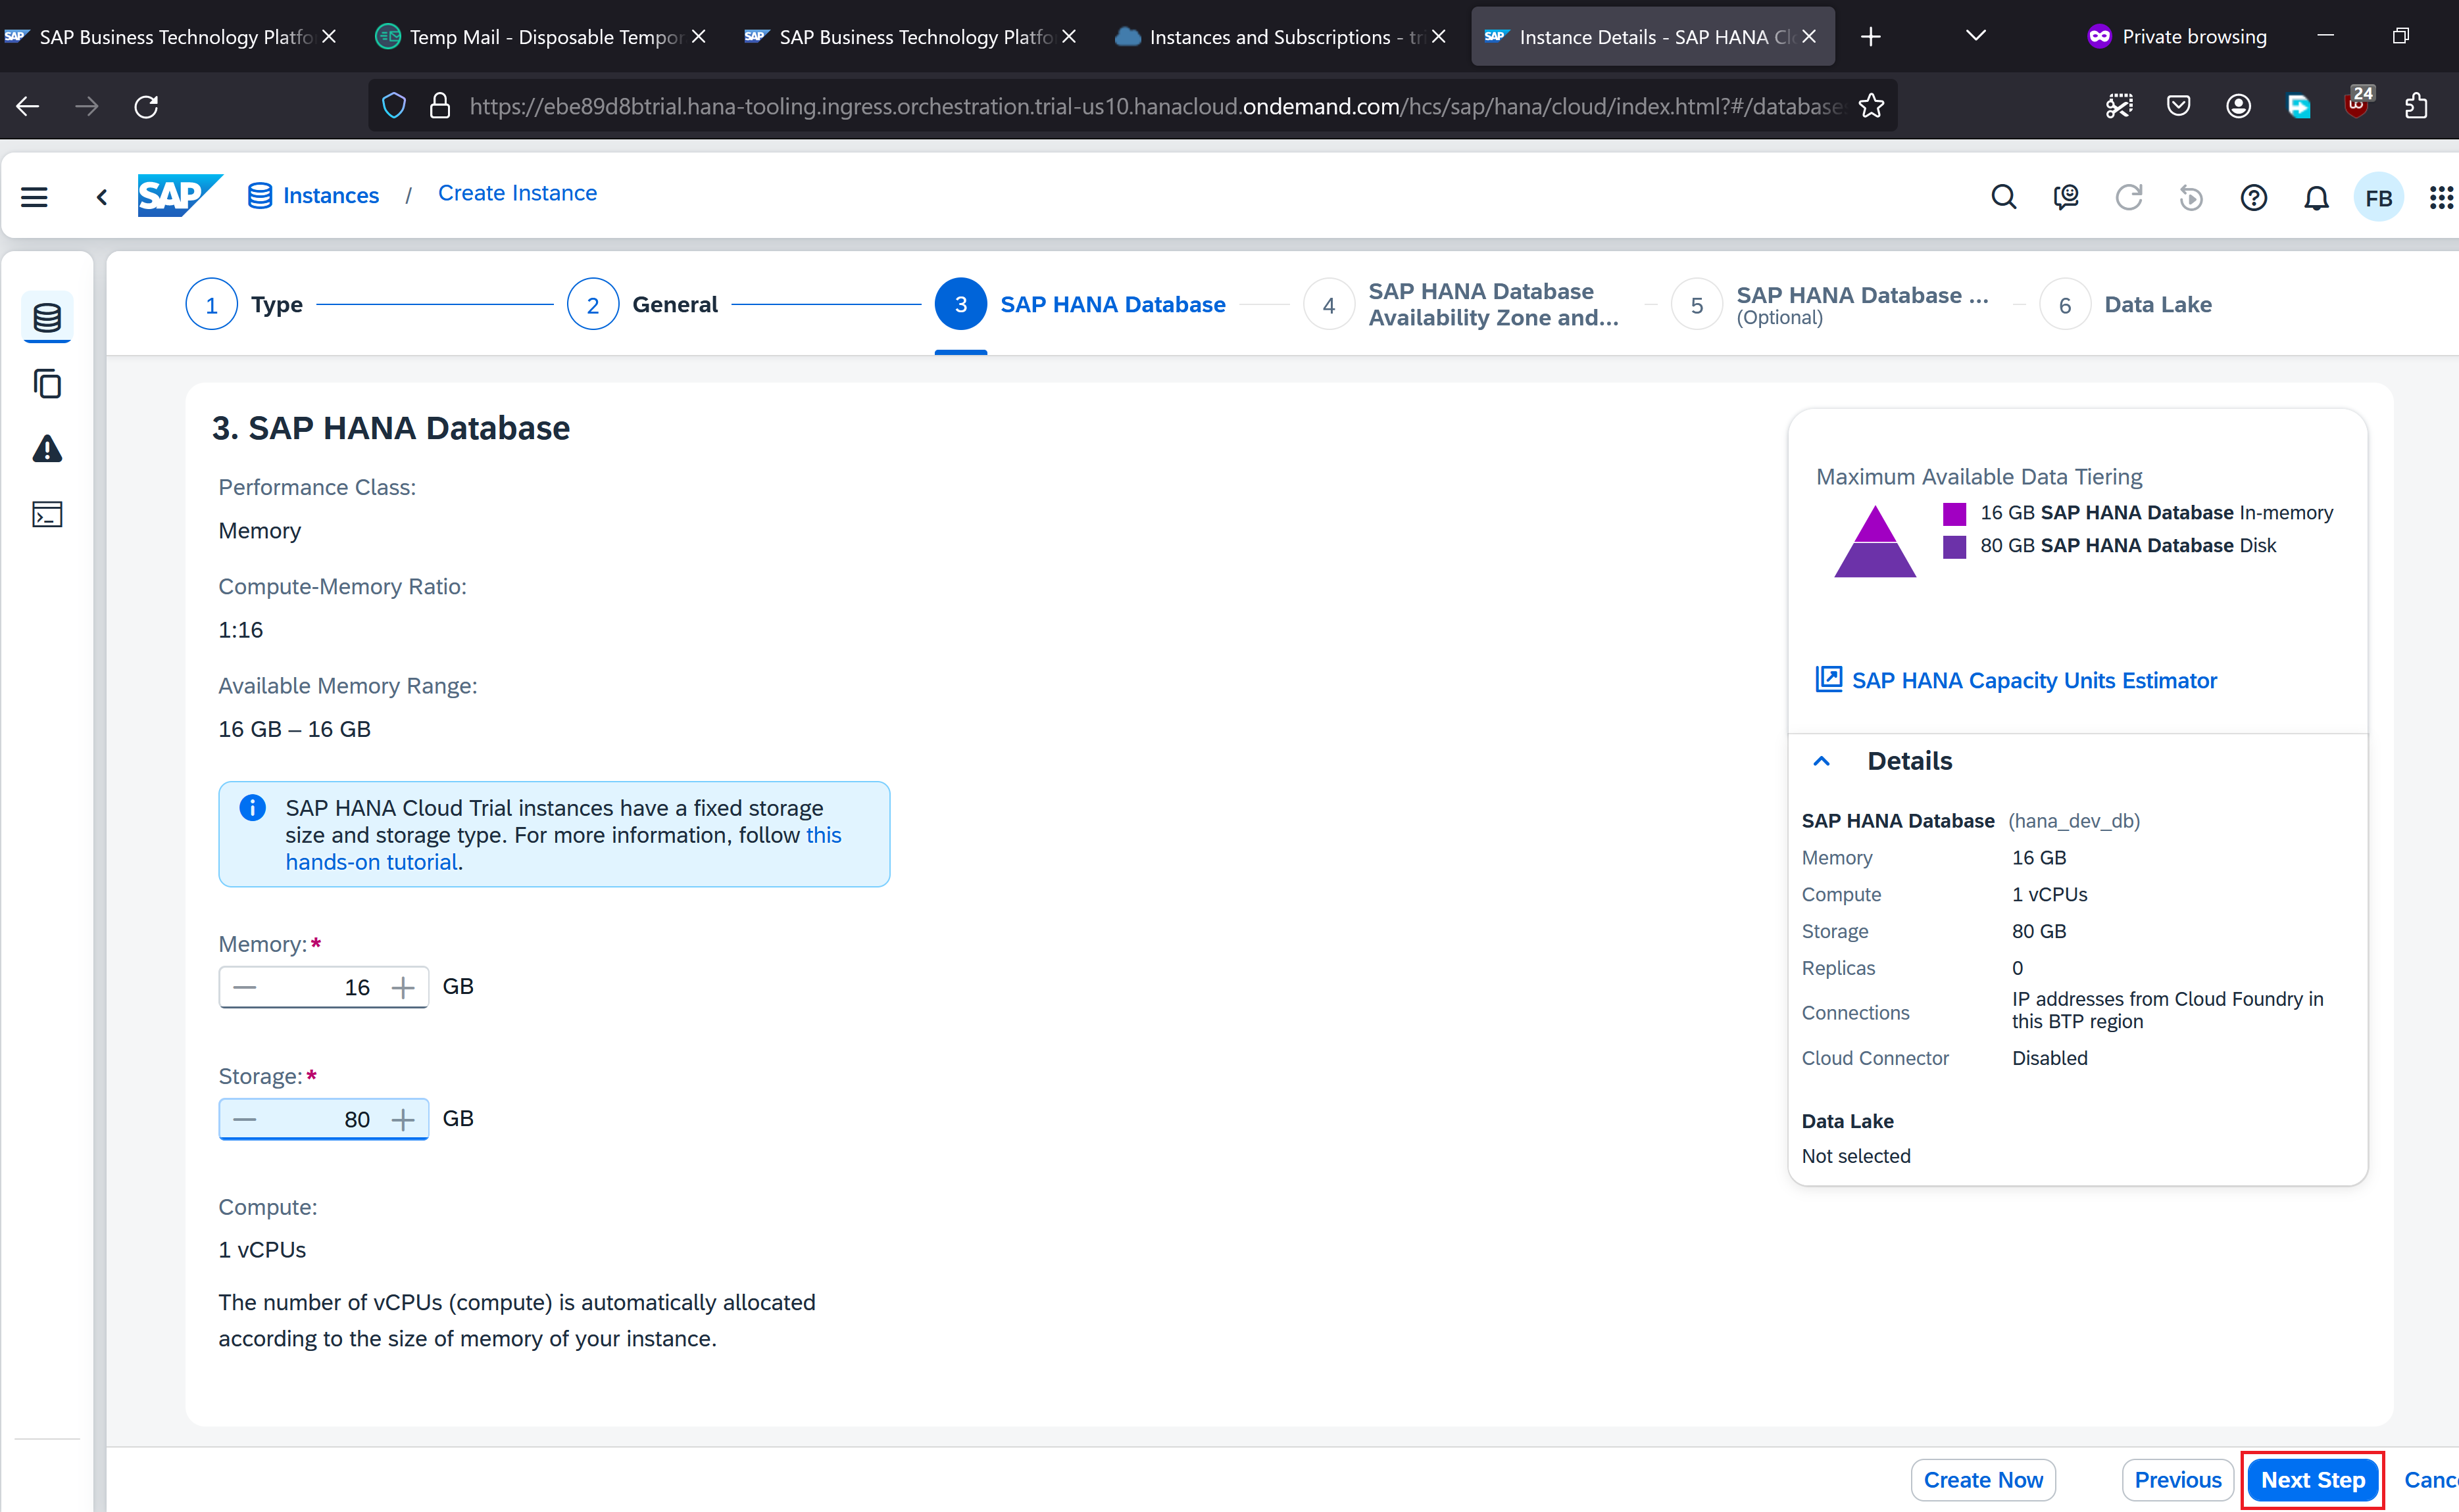Viewport: 2459px width, 1512px height.
Task: Click the SAP HANA database instances sidebar icon
Action: [x=47, y=318]
